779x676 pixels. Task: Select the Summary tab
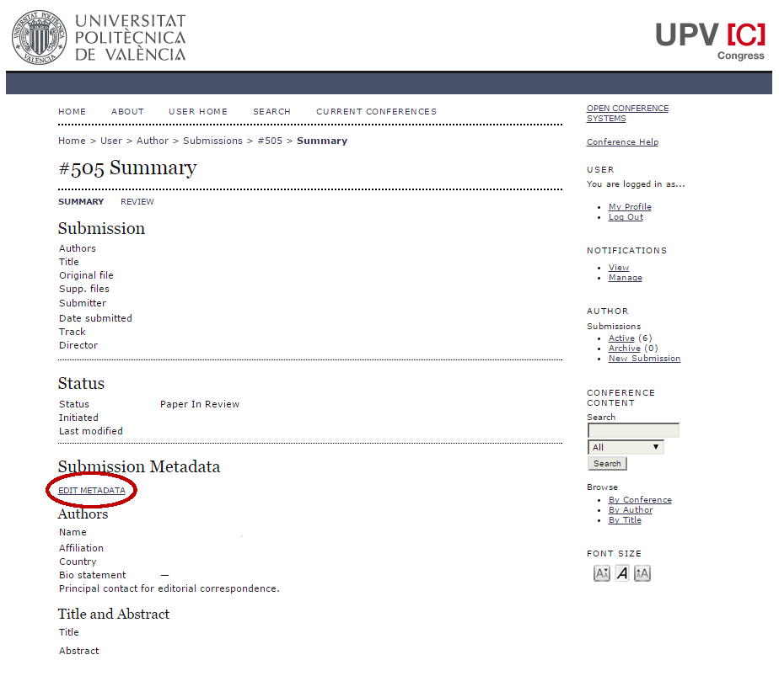(x=81, y=202)
